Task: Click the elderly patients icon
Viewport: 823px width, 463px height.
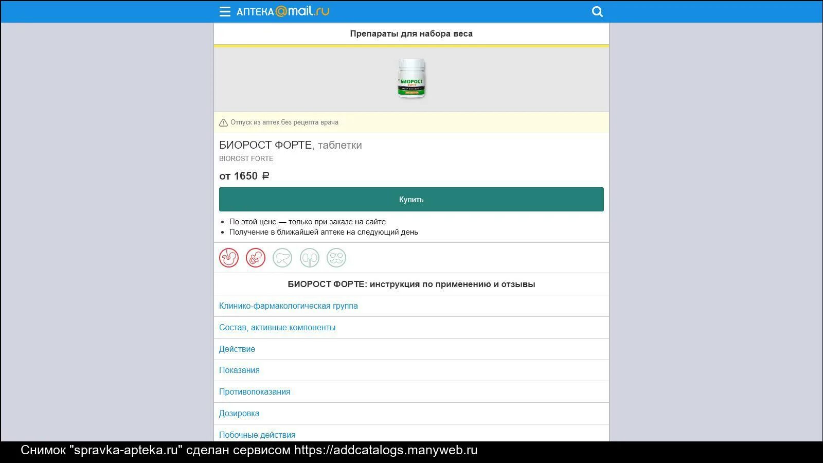Action: click(336, 258)
